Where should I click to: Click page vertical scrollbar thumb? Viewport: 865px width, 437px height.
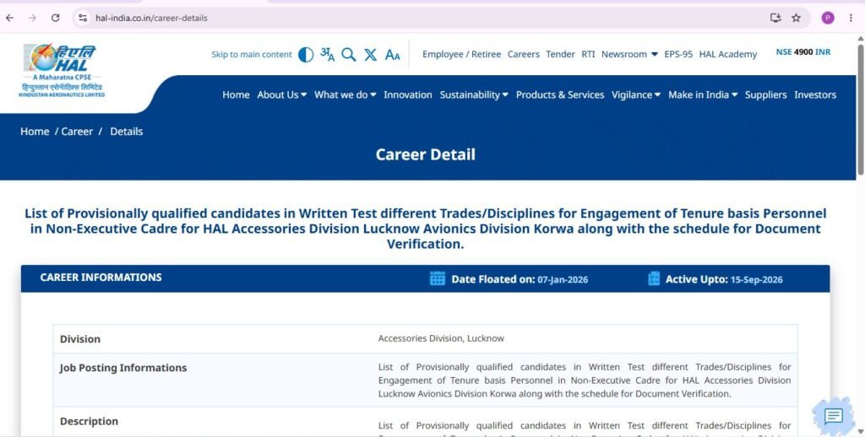coord(860,109)
